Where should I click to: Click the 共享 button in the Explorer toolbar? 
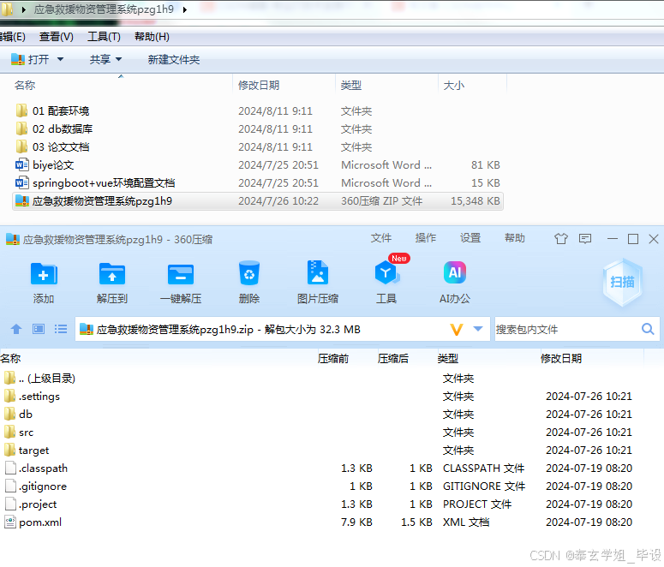(100, 59)
